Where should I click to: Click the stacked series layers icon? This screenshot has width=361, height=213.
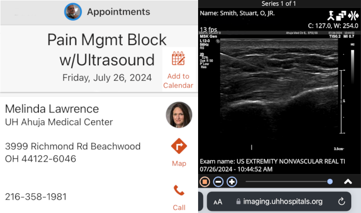[342, 16]
